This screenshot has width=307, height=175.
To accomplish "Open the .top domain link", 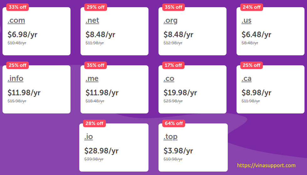I will (x=170, y=137).
